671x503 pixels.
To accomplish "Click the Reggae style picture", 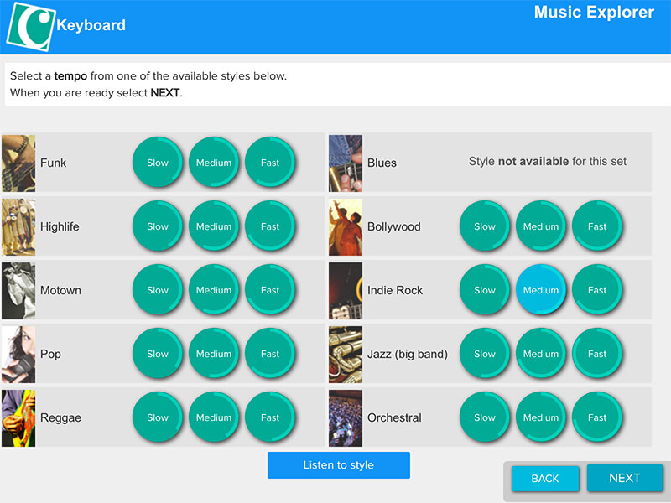I will (18, 418).
